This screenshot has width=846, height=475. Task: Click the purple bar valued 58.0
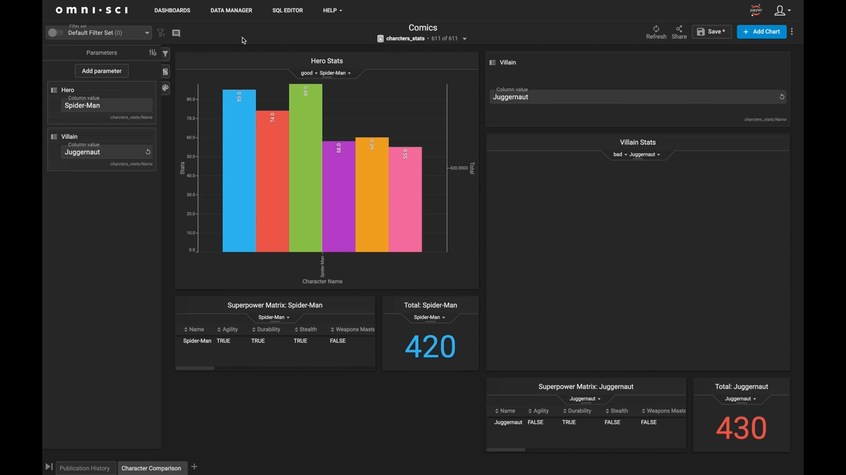click(338, 197)
